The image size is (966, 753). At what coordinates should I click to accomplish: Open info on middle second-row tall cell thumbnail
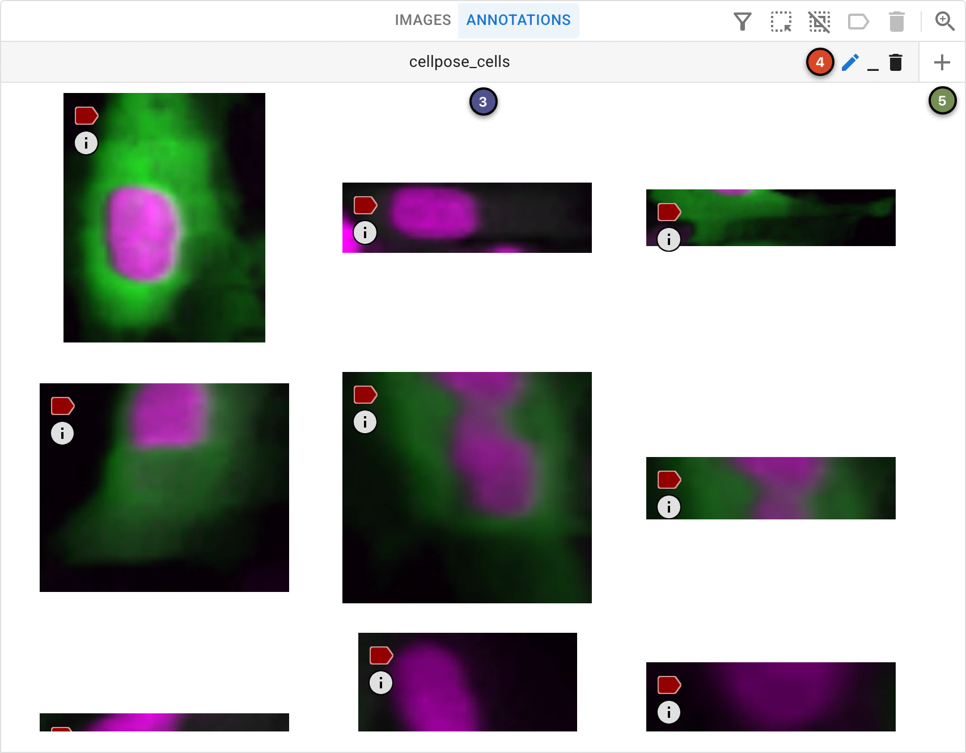(365, 422)
